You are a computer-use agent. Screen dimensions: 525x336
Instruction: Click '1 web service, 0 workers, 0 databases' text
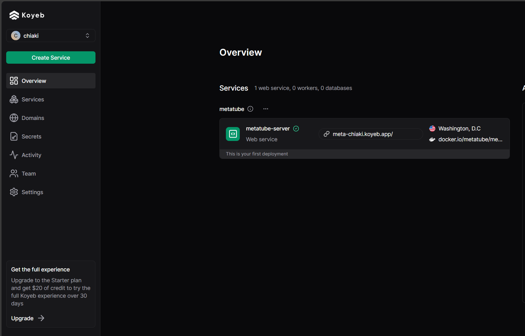click(x=303, y=88)
